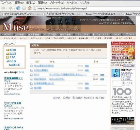The image size is (140, 130).
Task: Click the iTunes 100 best classics banner
Action: [122, 88]
